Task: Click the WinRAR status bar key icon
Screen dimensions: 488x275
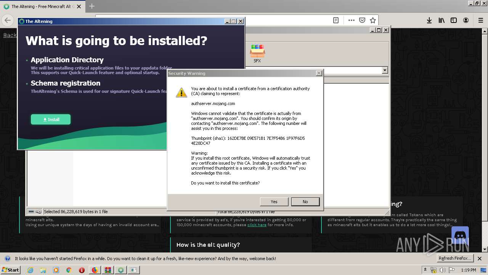Action: point(39,212)
